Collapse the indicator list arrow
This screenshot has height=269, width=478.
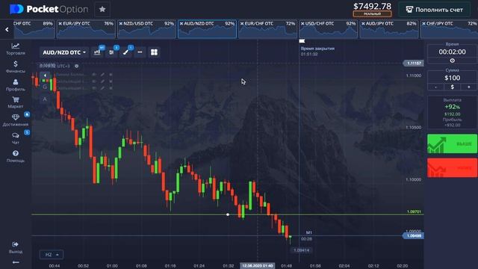tap(45, 75)
